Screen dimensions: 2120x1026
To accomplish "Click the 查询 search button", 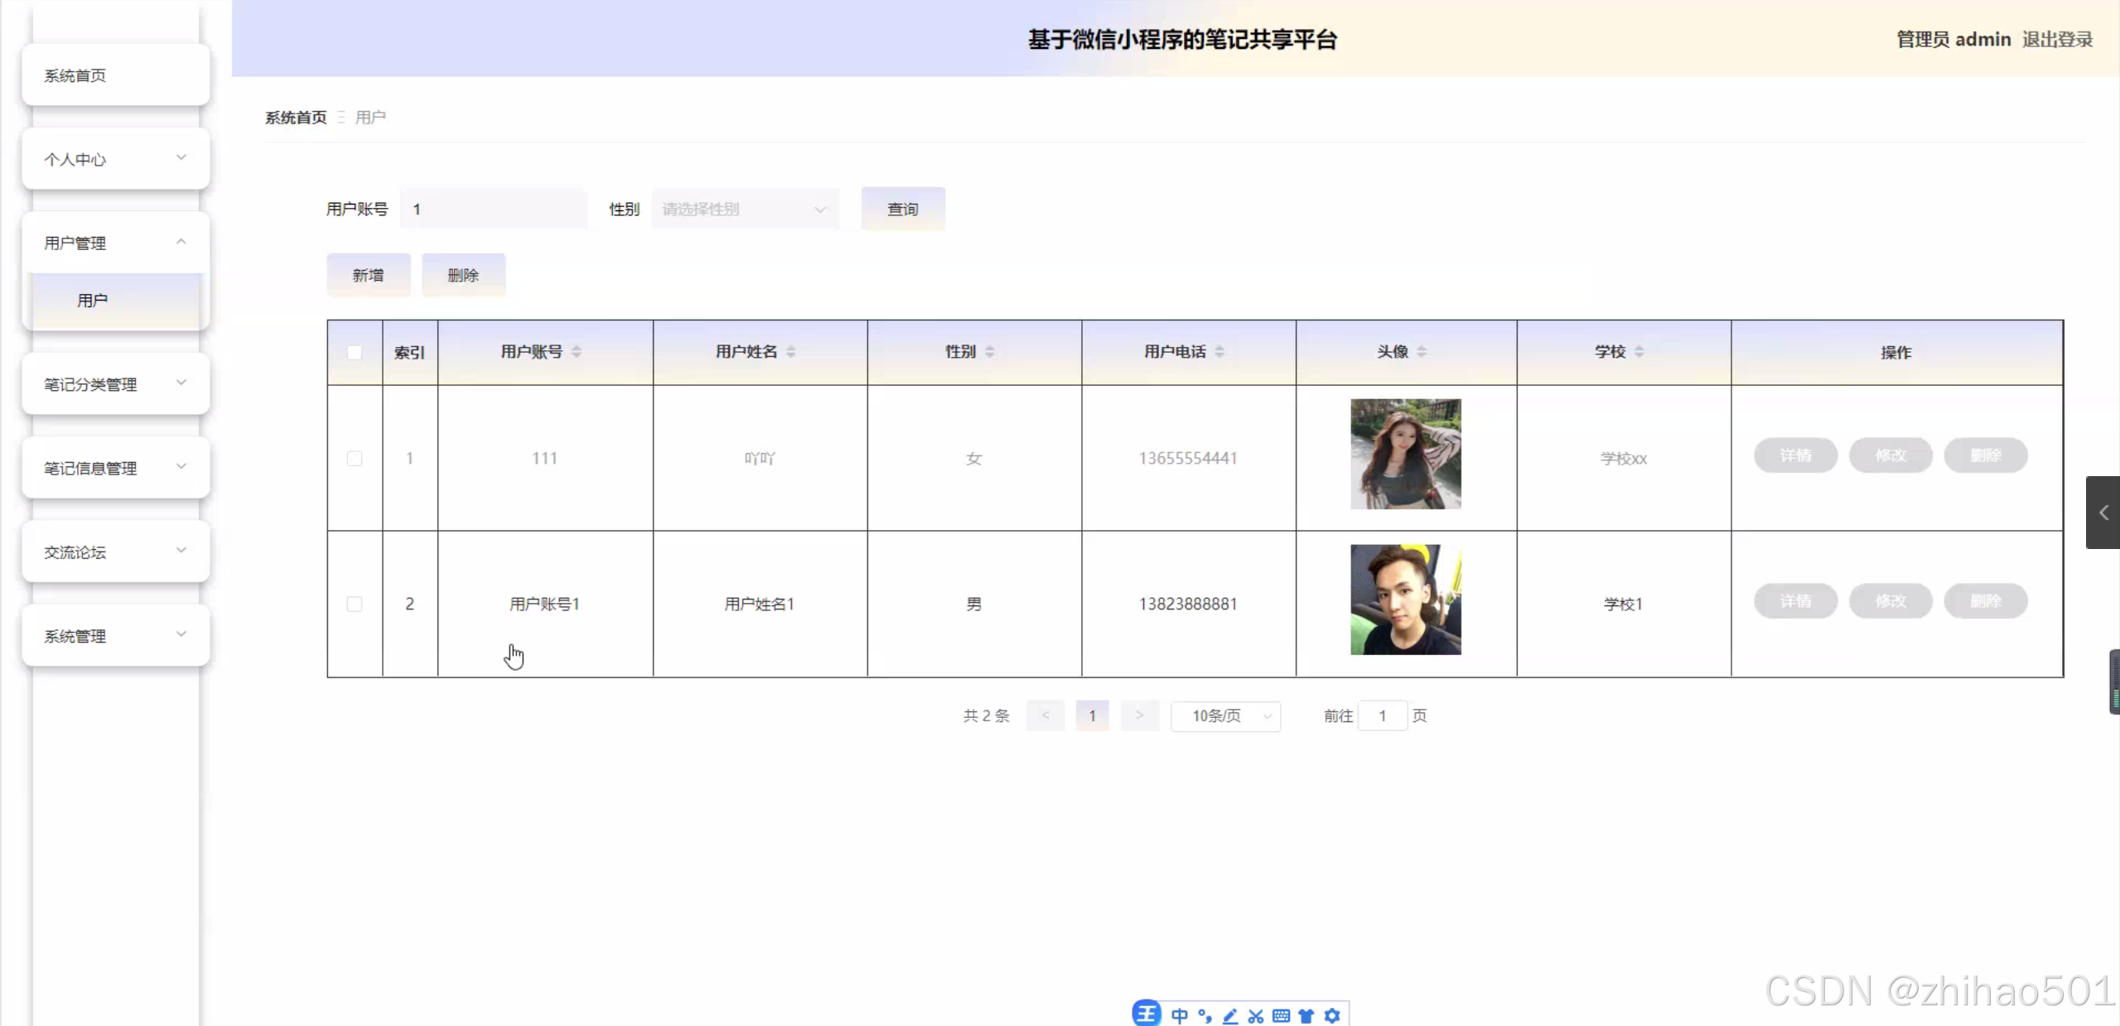I will (902, 210).
